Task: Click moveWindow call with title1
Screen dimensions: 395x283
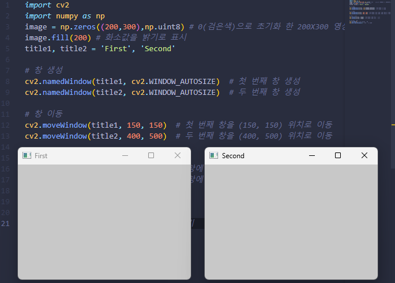Action: (96, 125)
